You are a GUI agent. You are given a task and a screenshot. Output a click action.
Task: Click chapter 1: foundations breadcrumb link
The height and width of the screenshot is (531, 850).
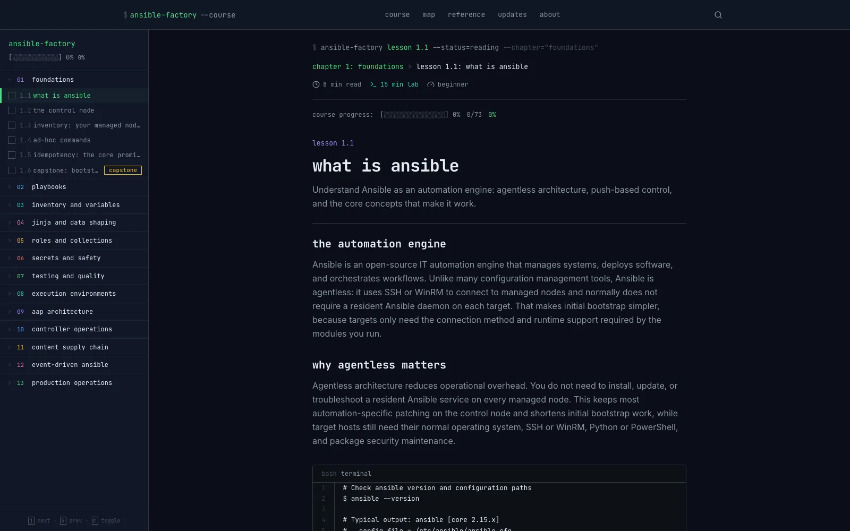[x=358, y=66]
